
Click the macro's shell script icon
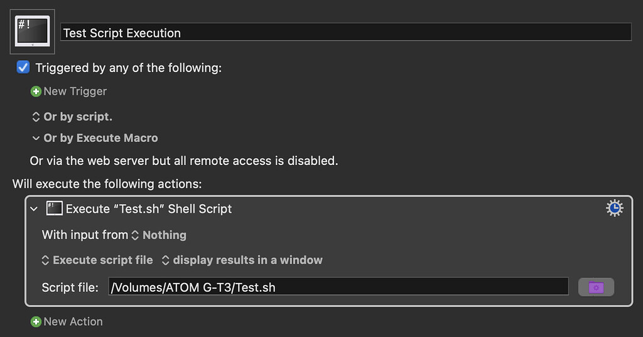point(33,31)
